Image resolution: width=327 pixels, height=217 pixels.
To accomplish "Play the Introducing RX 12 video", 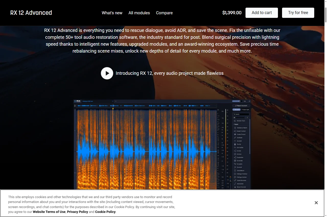I will (107, 73).
